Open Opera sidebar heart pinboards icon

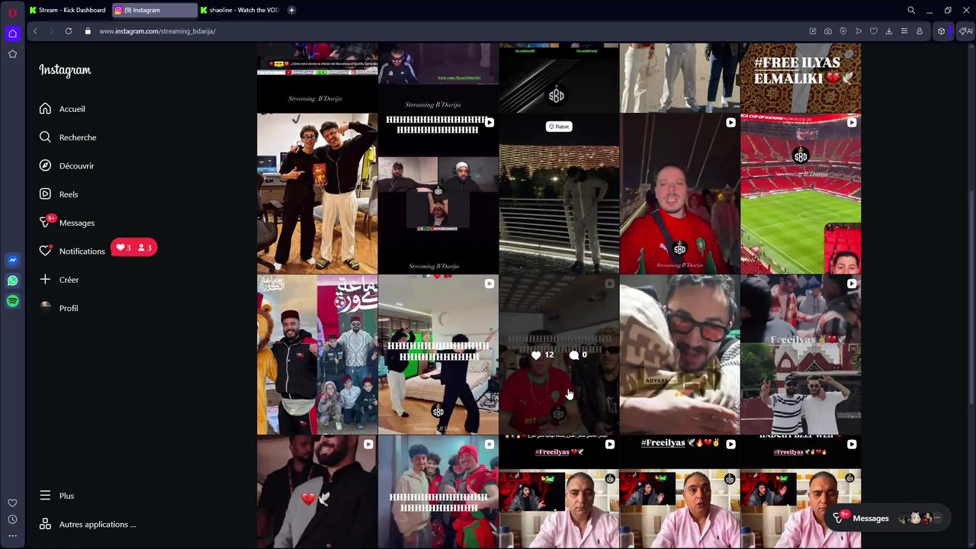[x=12, y=503]
